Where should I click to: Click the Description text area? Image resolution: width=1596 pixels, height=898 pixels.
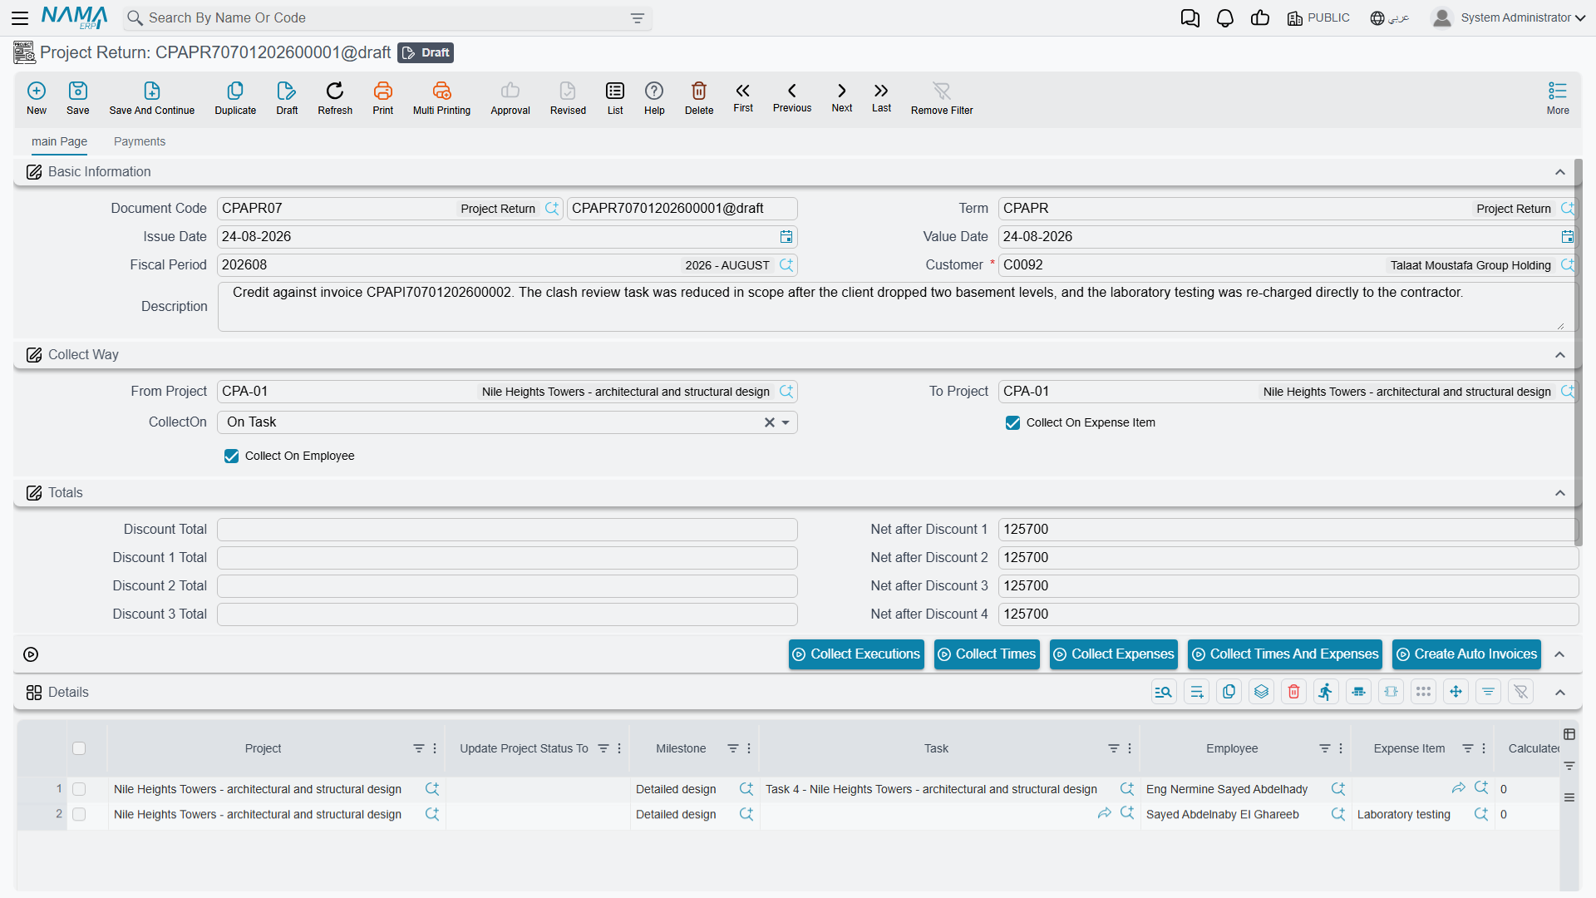click(897, 307)
